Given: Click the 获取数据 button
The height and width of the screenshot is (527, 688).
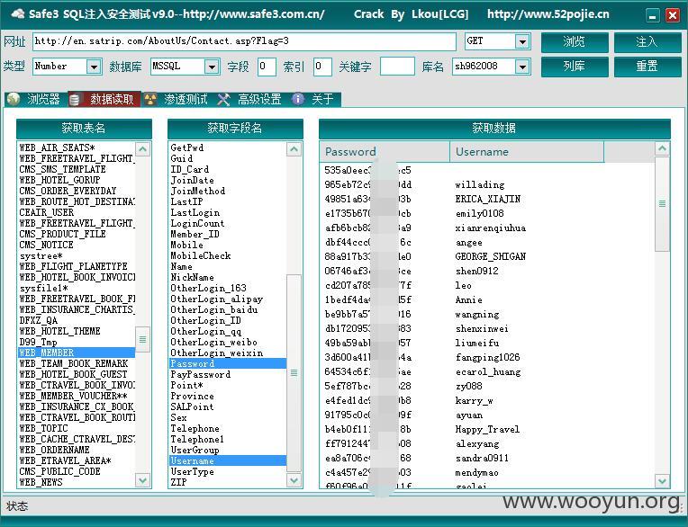Looking at the screenshot, I should point(494,129).
